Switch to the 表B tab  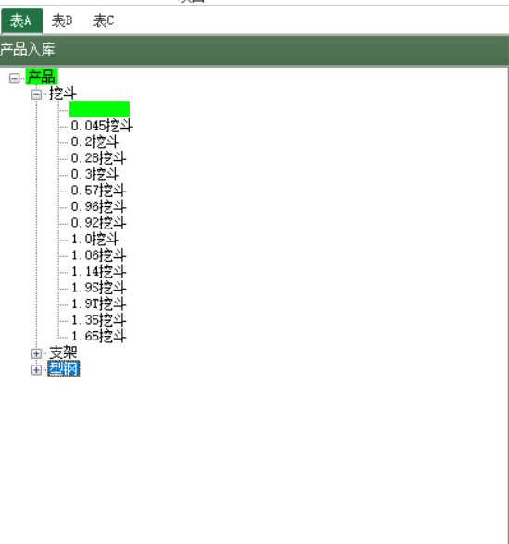click(62, 20)
